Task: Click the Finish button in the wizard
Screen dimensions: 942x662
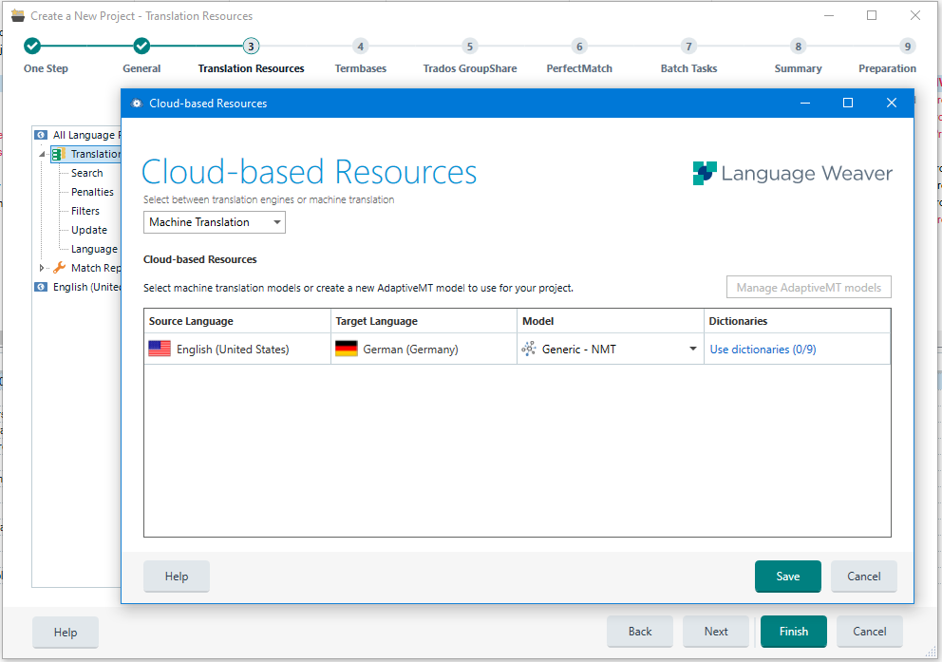Action: [793, 632]
